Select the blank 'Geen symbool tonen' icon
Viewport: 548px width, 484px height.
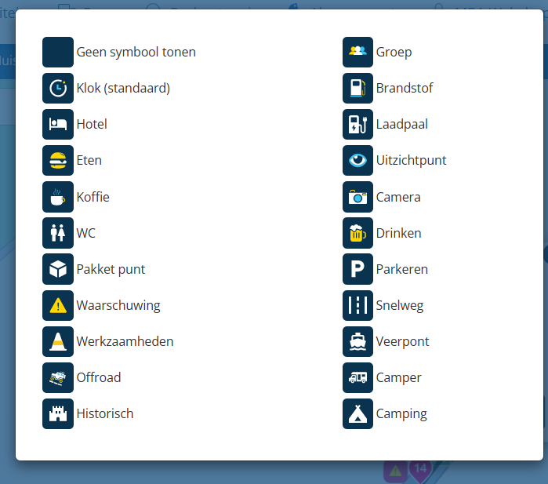point(58,52)
